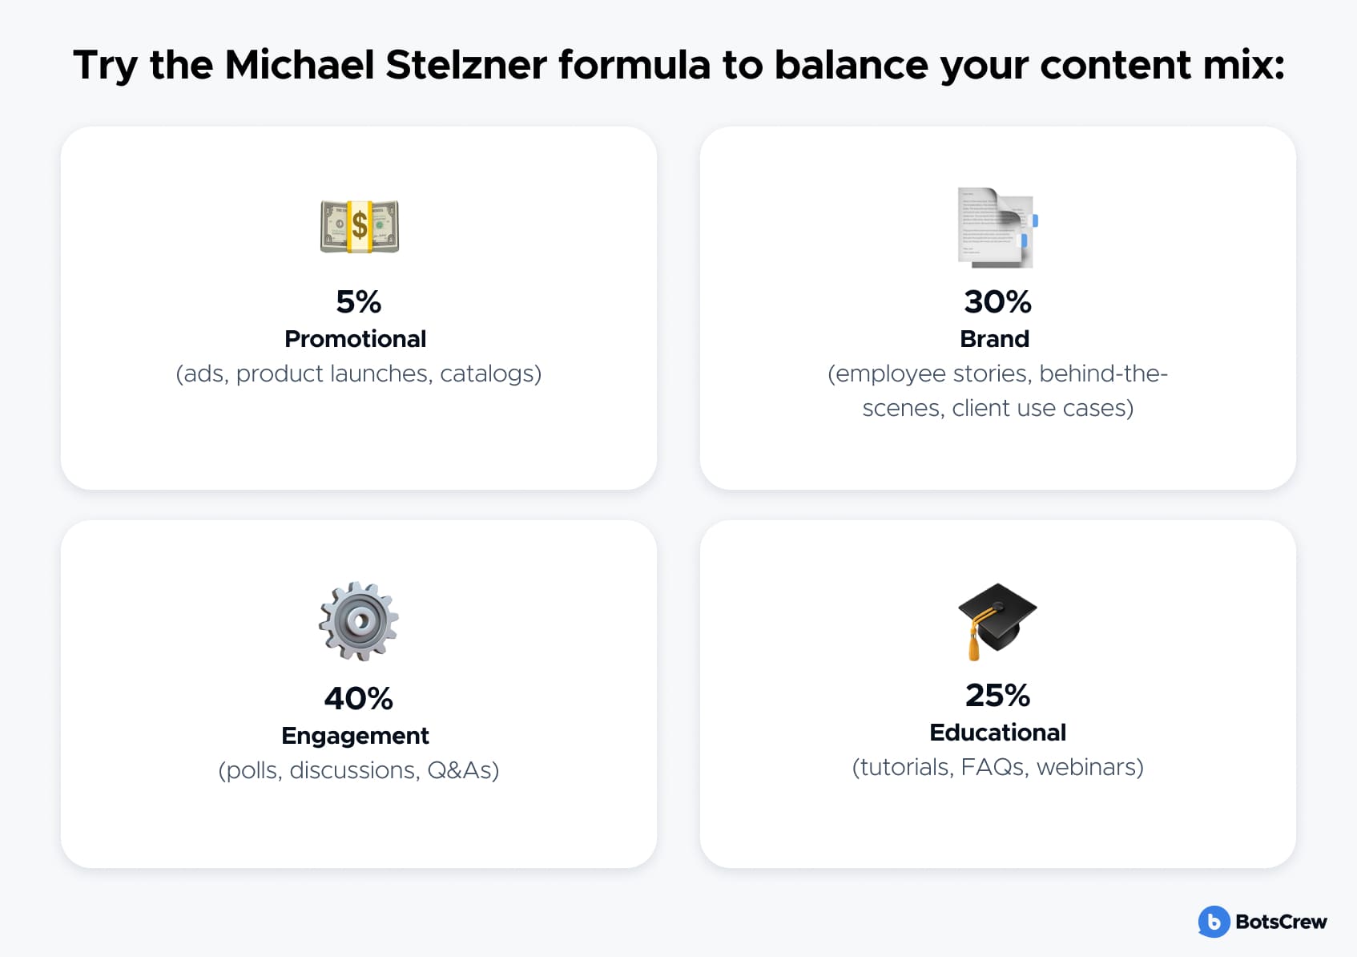Click the 25% figure

pyautogui.click(x=997, y=696)
